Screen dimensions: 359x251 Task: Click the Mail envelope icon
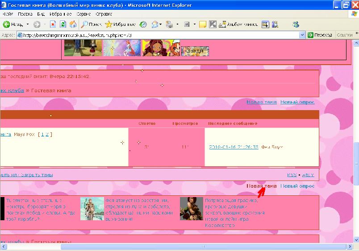tap(155, 24)
